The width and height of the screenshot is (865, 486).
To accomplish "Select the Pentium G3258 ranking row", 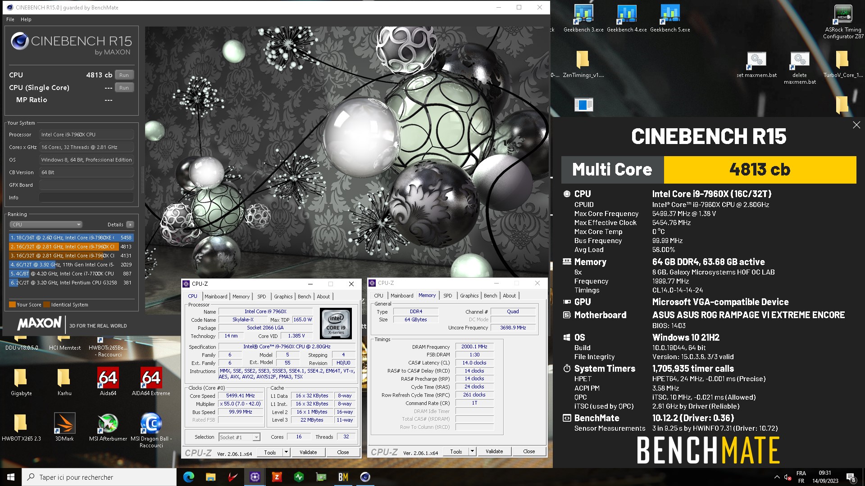I will (71, 283).
